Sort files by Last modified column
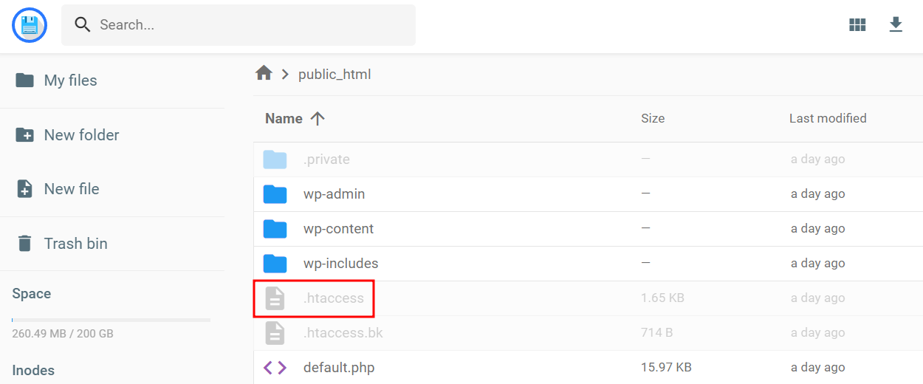923x384 pixels. 828,118
